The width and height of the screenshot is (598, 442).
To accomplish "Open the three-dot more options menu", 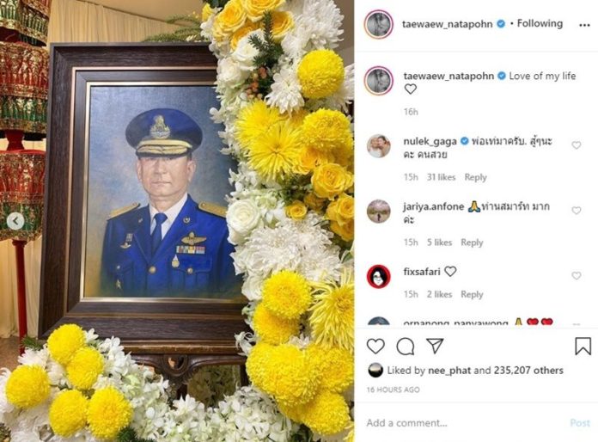I will [584, 25].
